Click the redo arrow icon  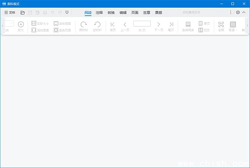coord(60,13)
